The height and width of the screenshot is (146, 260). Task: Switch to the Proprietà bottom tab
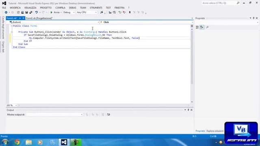click(x=200, y=131)
